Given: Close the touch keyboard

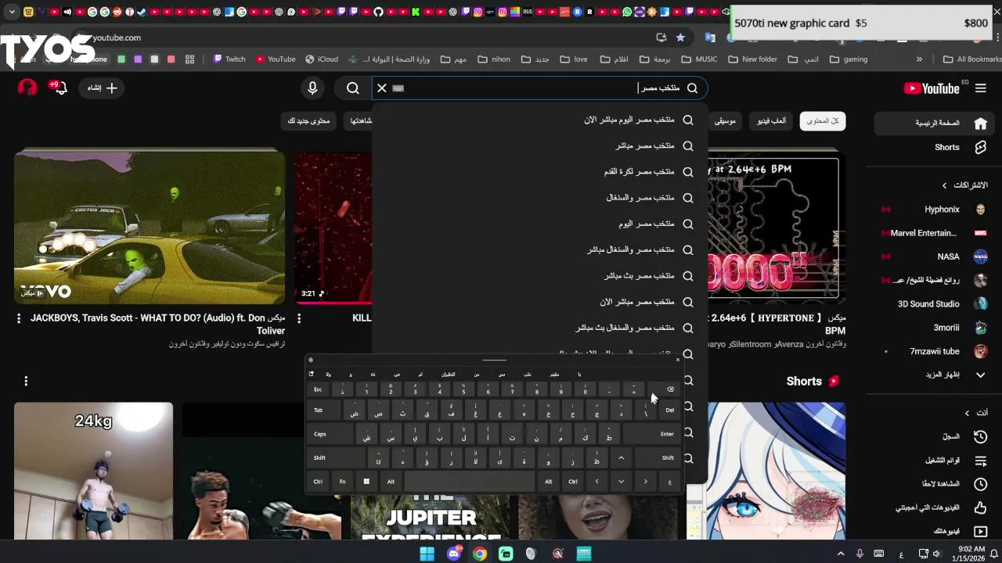Looking at the screenshot, I should pos(678,360).
